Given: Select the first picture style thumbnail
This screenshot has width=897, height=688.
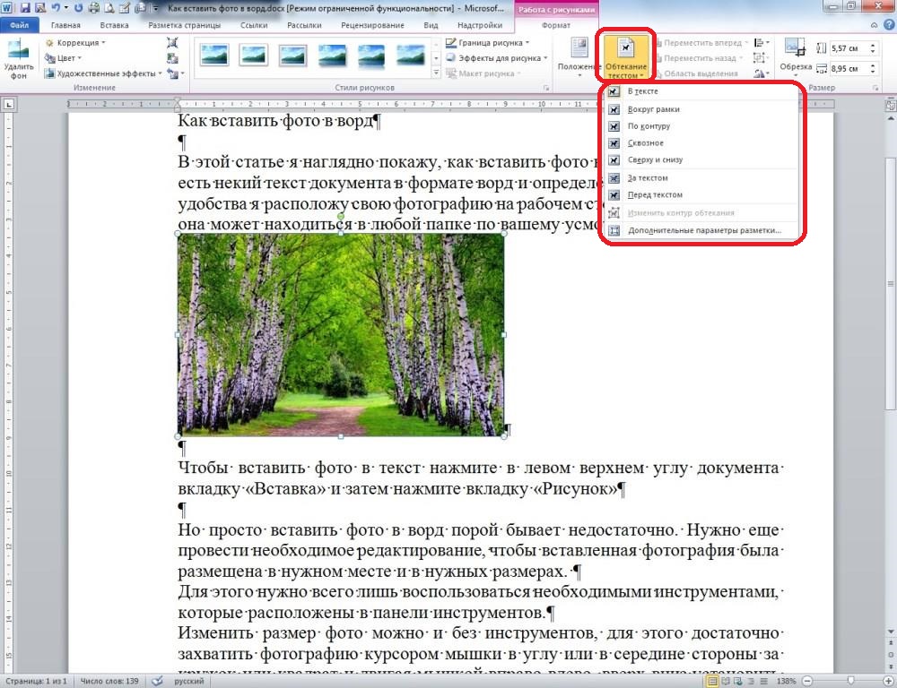Looking at the screenshot, I should click(214, 56).
